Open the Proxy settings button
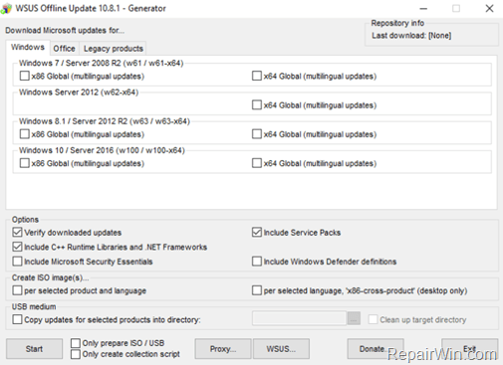 point(223,349)
